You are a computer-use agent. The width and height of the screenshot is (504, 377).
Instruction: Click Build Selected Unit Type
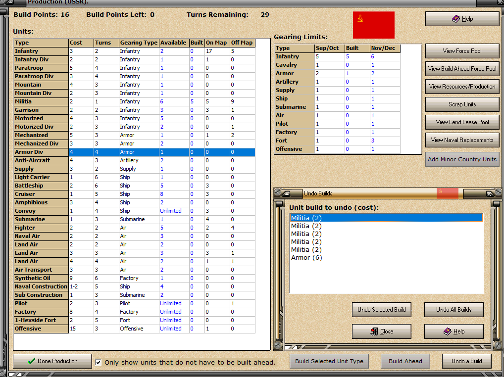click(x=329, y=361)
